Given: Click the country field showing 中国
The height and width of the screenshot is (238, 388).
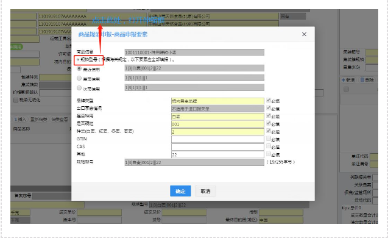Looking at the screenshot, I should pyautogui.click(x=281, y=220).
